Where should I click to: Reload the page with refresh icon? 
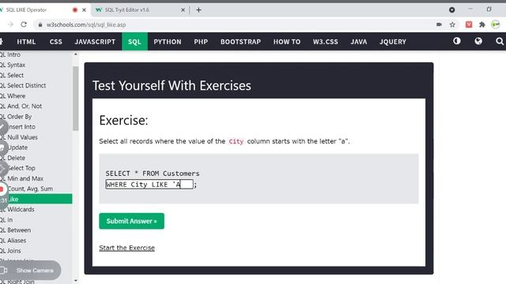point(24,24)
